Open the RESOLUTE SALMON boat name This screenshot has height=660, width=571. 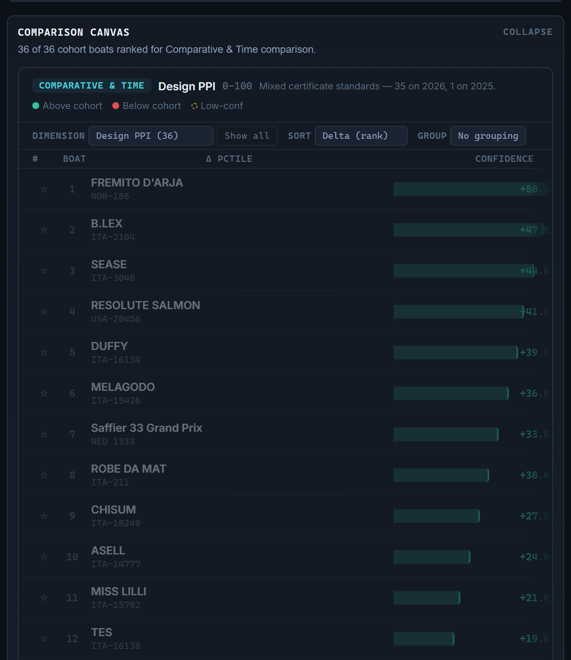(x=146, y=305)
